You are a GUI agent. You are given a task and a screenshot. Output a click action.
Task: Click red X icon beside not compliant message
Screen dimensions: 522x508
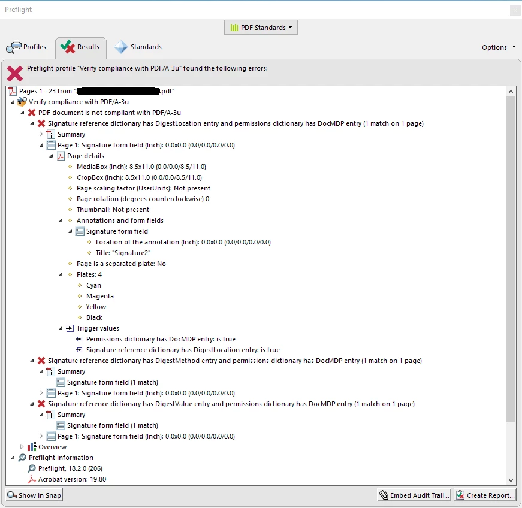(x=32, y=113)
